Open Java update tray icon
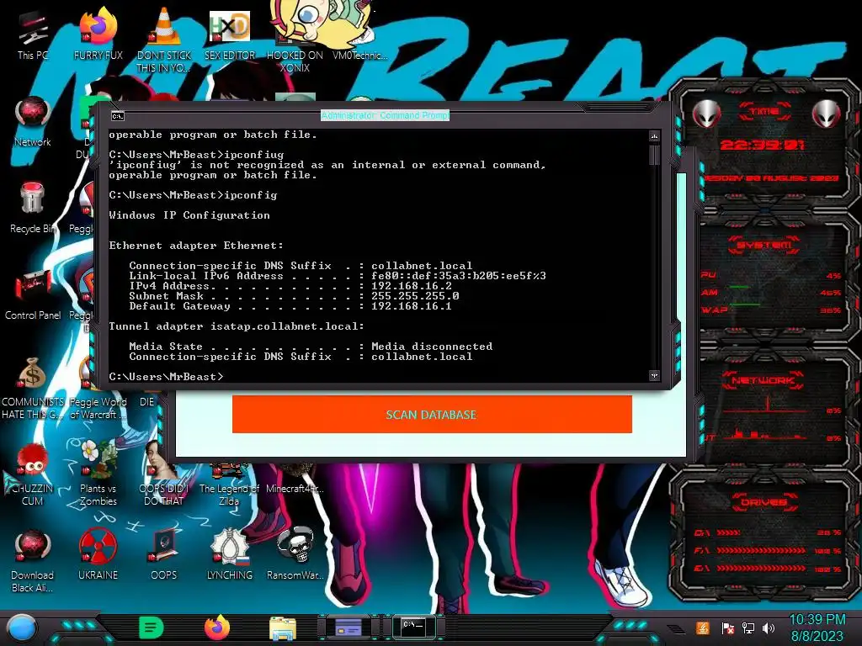 pyautogui.click(x=703, y=627)
